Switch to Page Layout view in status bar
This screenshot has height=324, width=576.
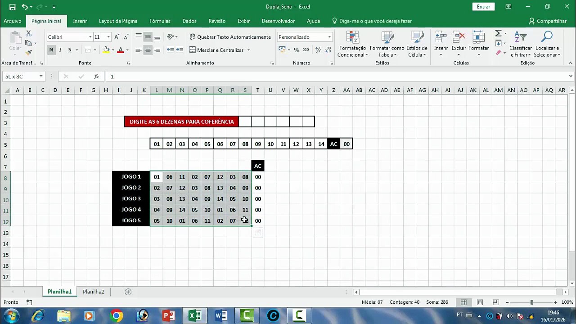[480, 302]
